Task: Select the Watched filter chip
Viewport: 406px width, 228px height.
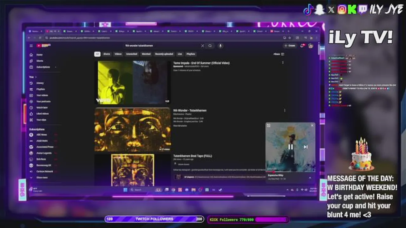Action: pos(146,54)
